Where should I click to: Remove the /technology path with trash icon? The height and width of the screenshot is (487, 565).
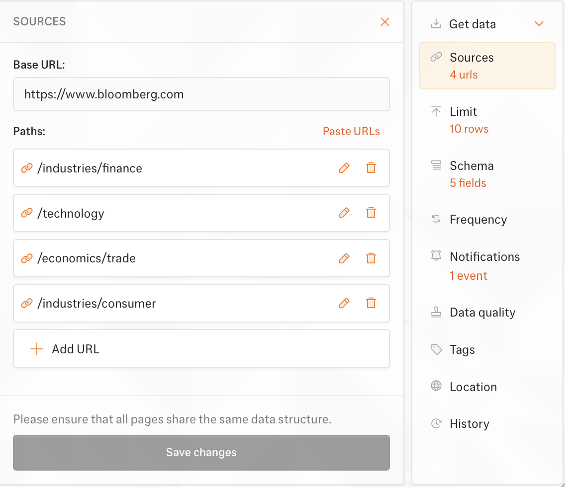coord(371,213)
